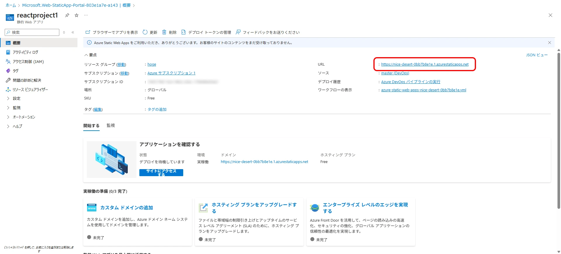This screenshot has height=254, width=561.
Task: Open the JSON ビュー link
Action: coord(537,55)
